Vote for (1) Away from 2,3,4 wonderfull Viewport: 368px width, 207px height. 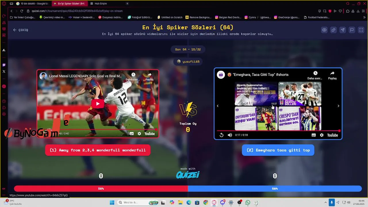pyautogui.click(x=98, y=150)
